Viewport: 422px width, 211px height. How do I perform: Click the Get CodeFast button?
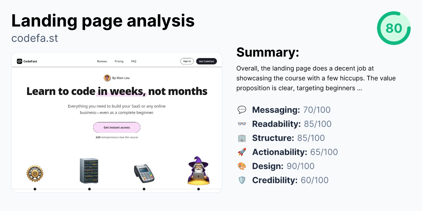click(206, 61)
